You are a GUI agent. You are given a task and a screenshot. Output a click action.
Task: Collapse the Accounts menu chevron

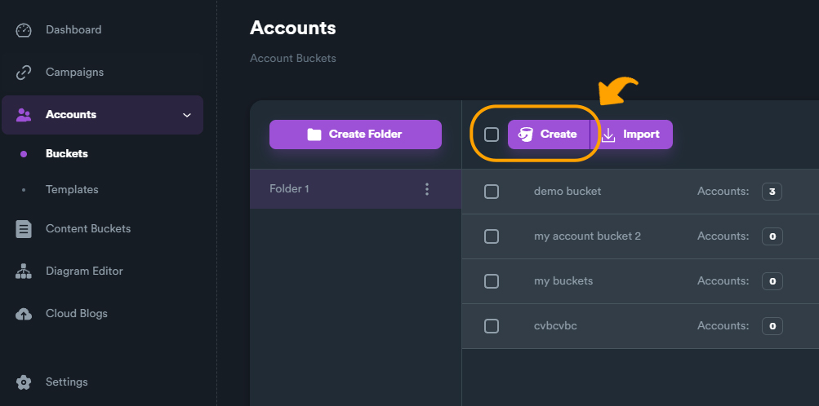pos(186,115)
